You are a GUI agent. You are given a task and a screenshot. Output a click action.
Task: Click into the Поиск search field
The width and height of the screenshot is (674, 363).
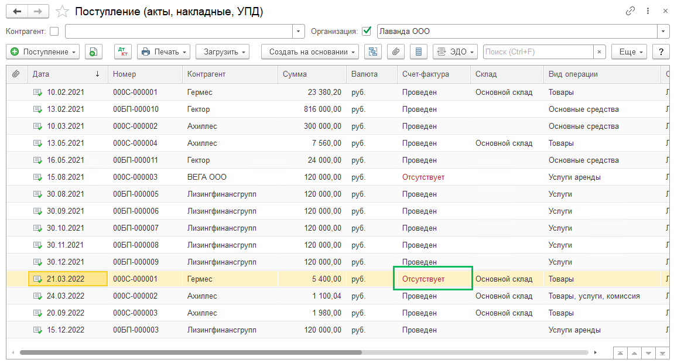pyautogui.click(x=538, y=52)
